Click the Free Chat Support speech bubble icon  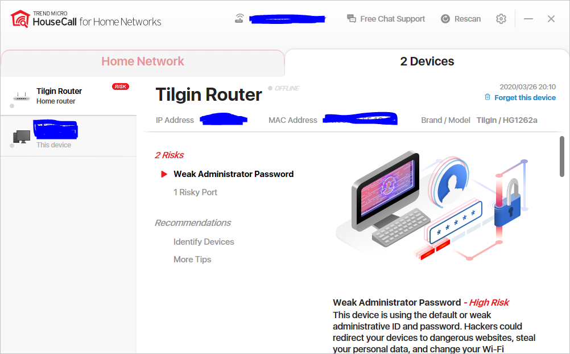point(351,19)
